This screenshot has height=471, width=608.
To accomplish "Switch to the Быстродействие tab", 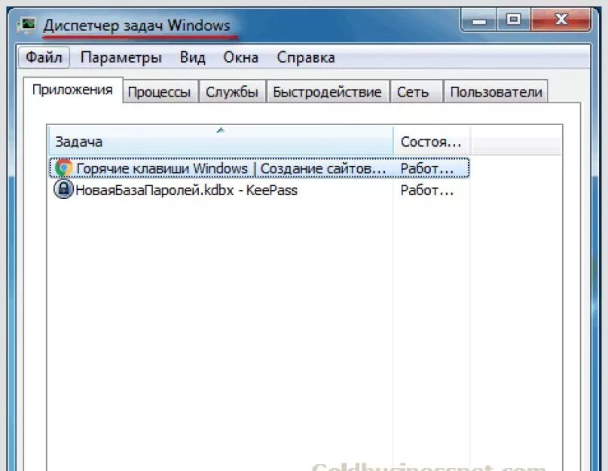I will click(327, 93).
